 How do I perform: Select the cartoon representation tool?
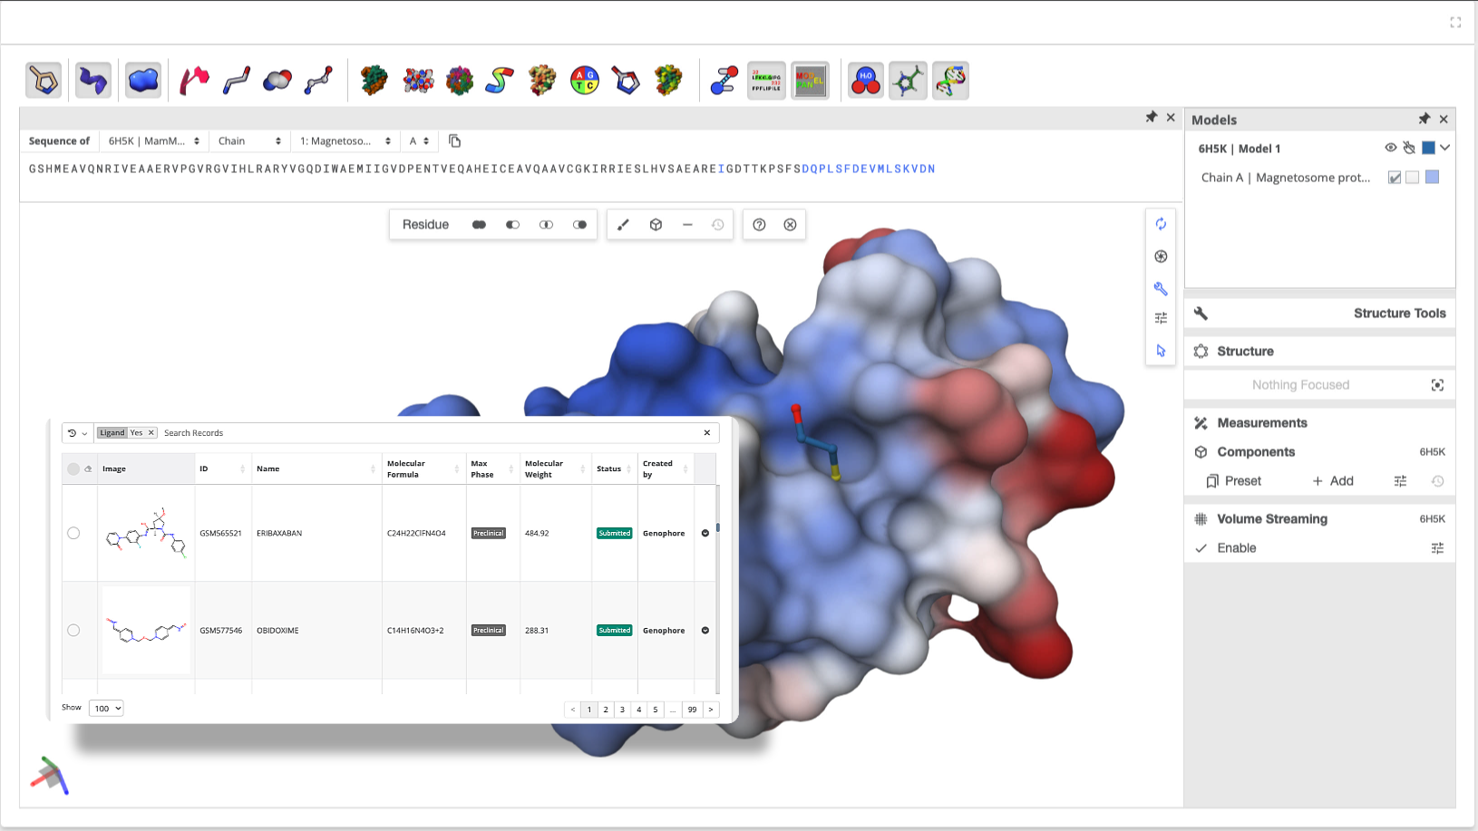pyautogui.click(x=93, y=81)
